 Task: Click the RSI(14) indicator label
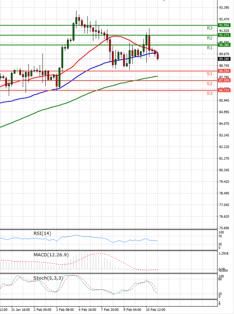[x=43, y=233]
